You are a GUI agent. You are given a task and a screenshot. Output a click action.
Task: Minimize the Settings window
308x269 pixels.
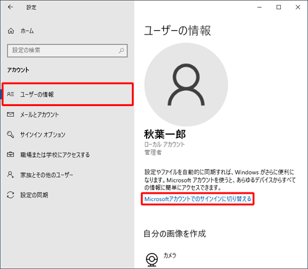259,7
